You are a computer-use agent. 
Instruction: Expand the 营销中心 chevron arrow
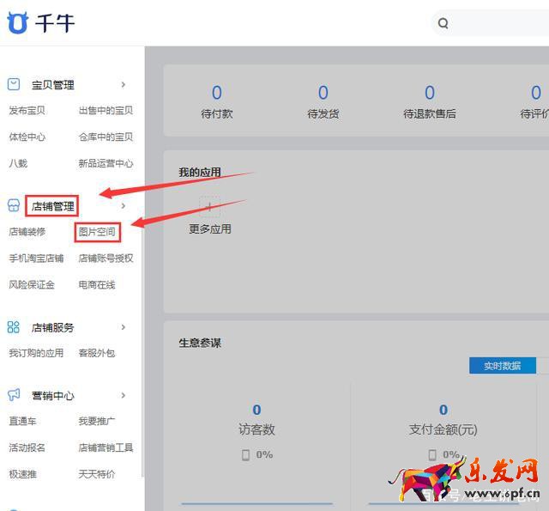[x=124, y=395]
